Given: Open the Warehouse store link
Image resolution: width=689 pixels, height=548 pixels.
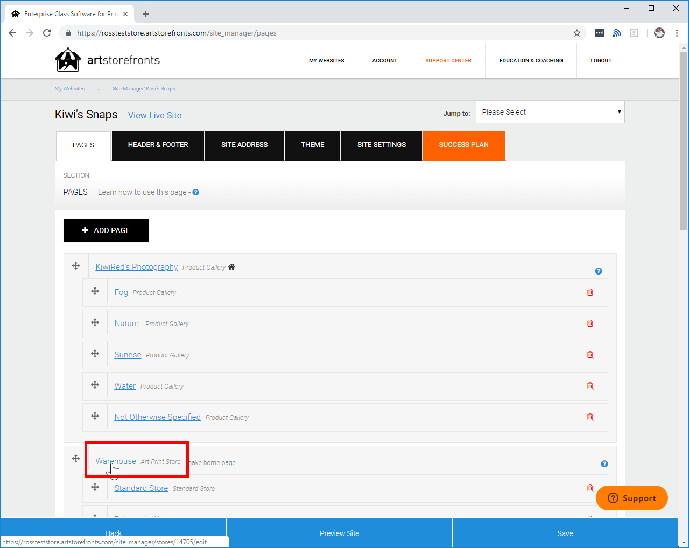Looking at the screenshot, I should tap(116, 461).
